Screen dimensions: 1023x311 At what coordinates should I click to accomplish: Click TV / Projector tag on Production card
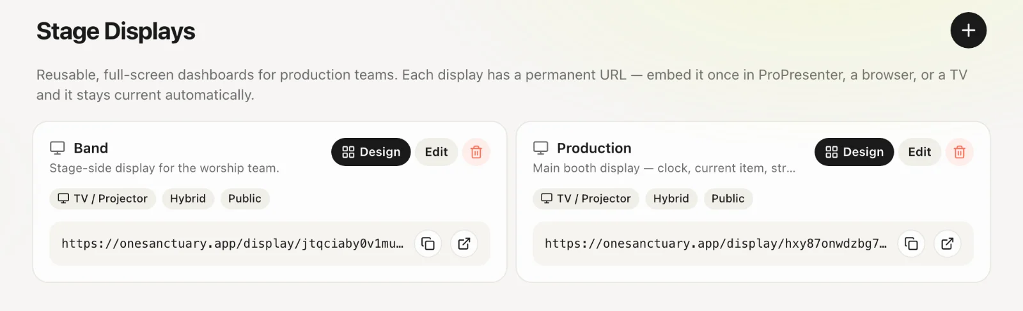pyautogui.click(x=586, y=199)
